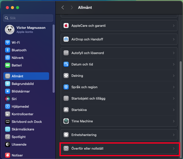Open Delning row chevron

174,76
